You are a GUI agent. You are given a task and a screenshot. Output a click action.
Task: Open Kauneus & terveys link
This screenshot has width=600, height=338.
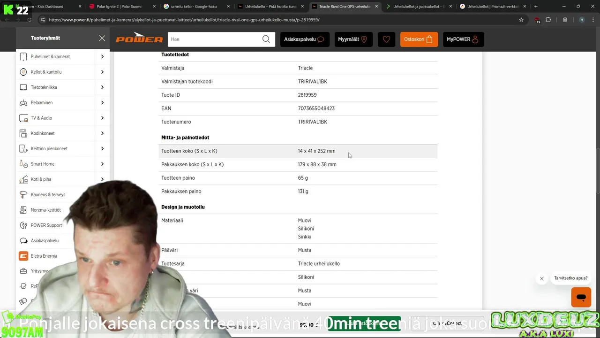click(x=48, y=195)
